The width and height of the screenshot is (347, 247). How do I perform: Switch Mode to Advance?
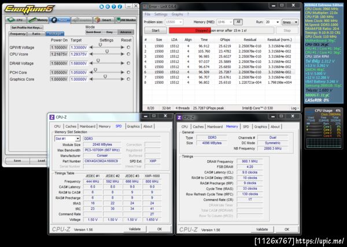pos(125,32)
